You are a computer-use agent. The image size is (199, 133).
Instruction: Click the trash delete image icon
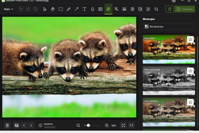pos(7,125)
